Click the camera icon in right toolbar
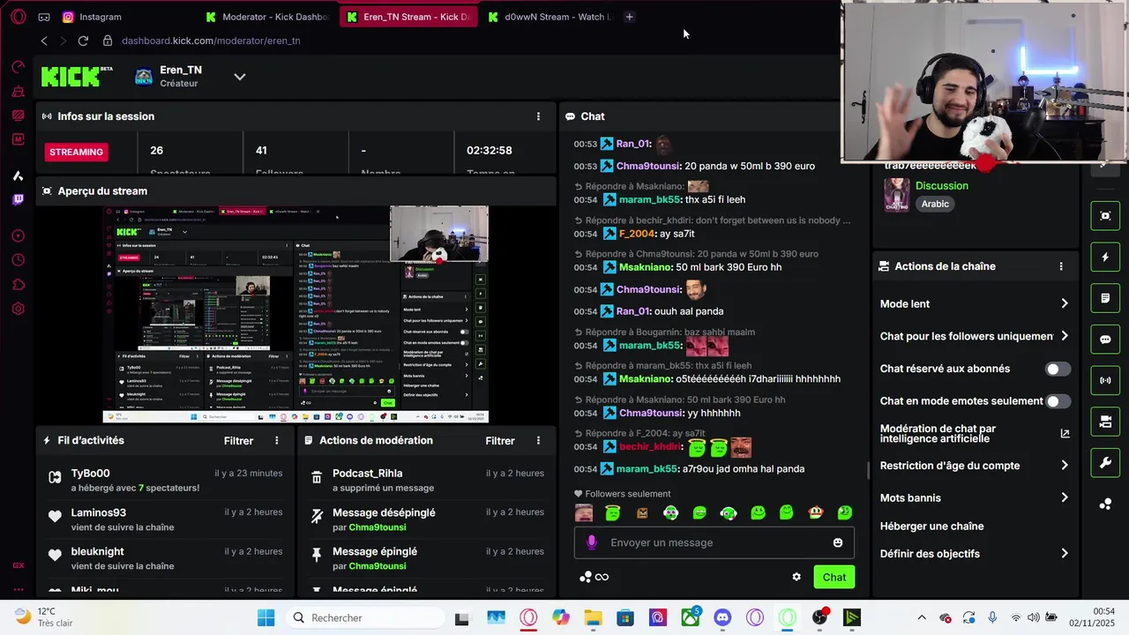1129x635 pixels. 1105,422
